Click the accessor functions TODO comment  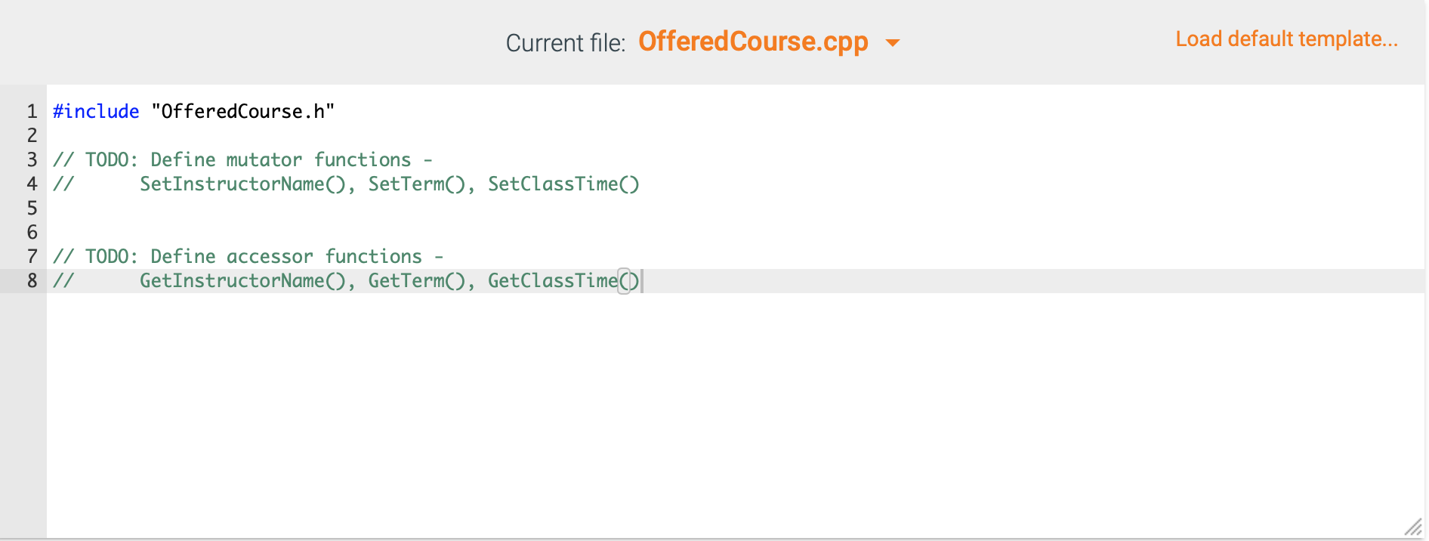pos(248,256)
